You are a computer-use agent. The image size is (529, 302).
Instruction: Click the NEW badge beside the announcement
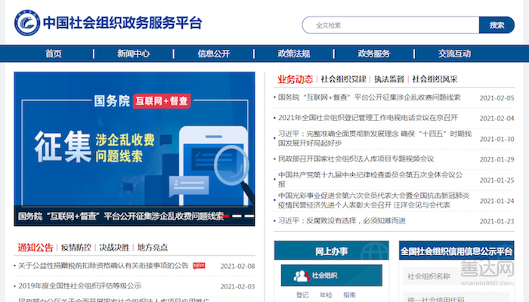point(199,266)
